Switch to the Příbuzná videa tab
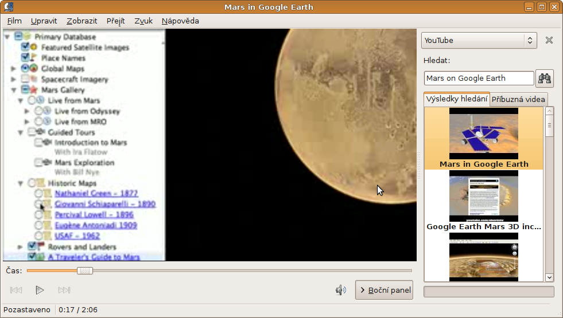The width and height of the screenshot is (563, 318). tap(518, 99)
